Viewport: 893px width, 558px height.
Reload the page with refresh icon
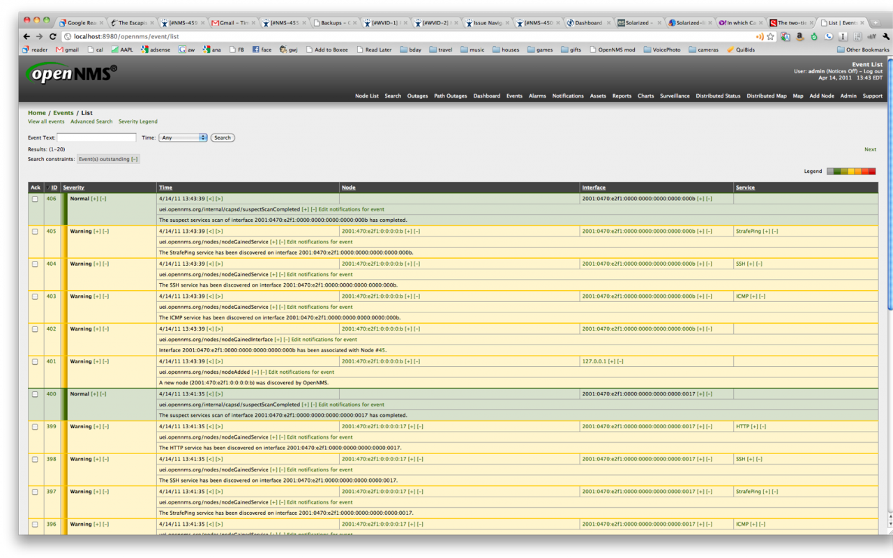point(53,36)
